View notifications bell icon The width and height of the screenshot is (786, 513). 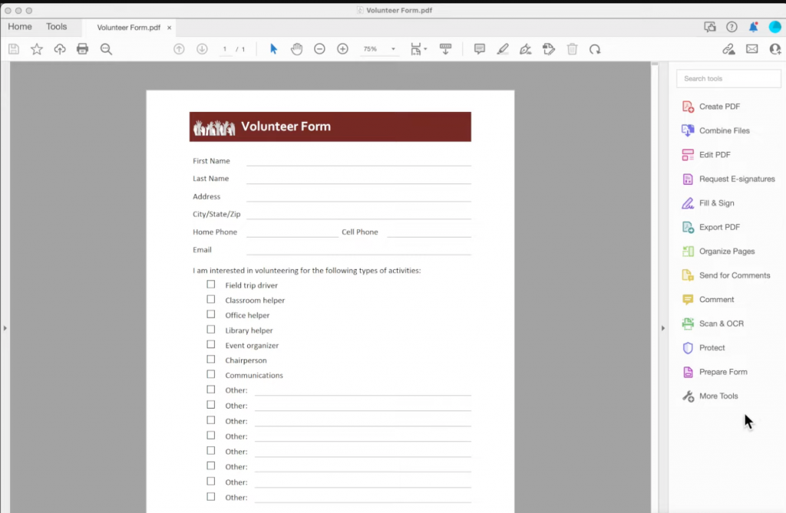tap(754, 27)
